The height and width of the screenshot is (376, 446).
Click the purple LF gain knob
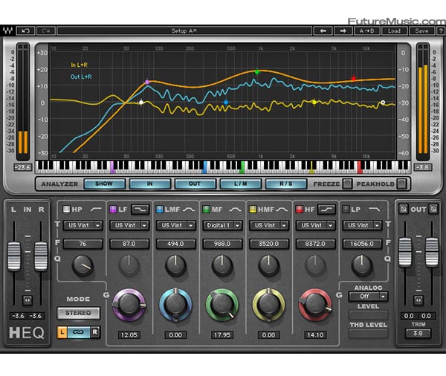(x=129, y=305)
